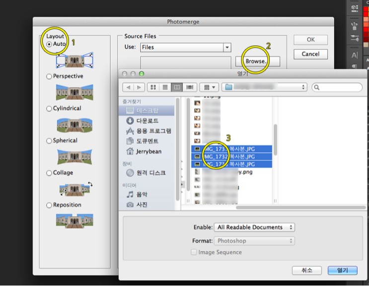The height and width of the screenshot is (286, 369).
Task: Open the folder path popup in open dialog
Action: (x=264, y=87)
